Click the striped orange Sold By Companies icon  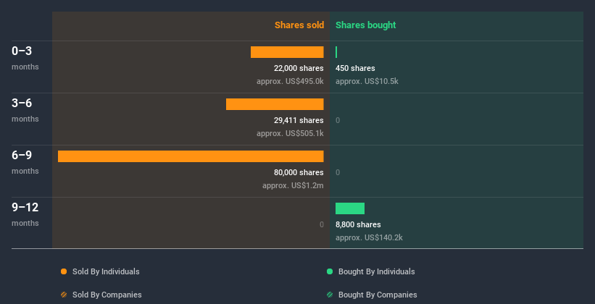point(64,295)
